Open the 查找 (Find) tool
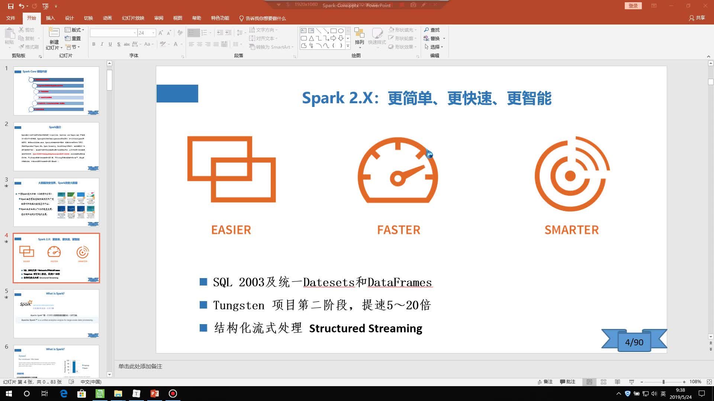This screenshot has width=714, height=401. 432,30
